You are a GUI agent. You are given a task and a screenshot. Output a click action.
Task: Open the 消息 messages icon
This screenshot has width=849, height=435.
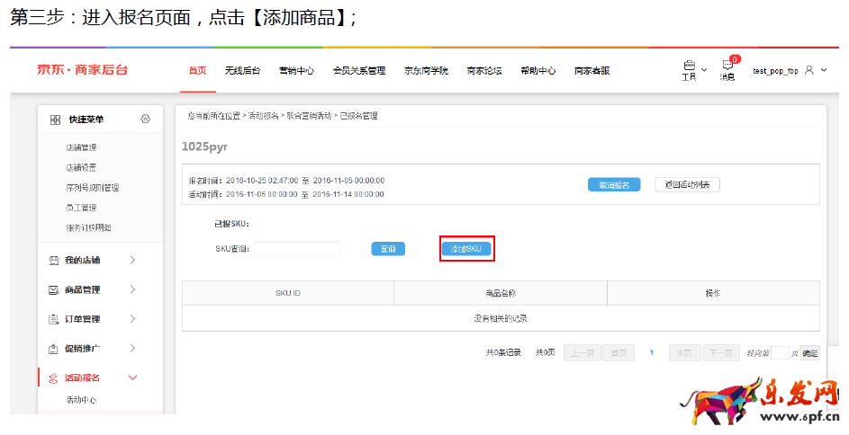[x=727, y=67]
